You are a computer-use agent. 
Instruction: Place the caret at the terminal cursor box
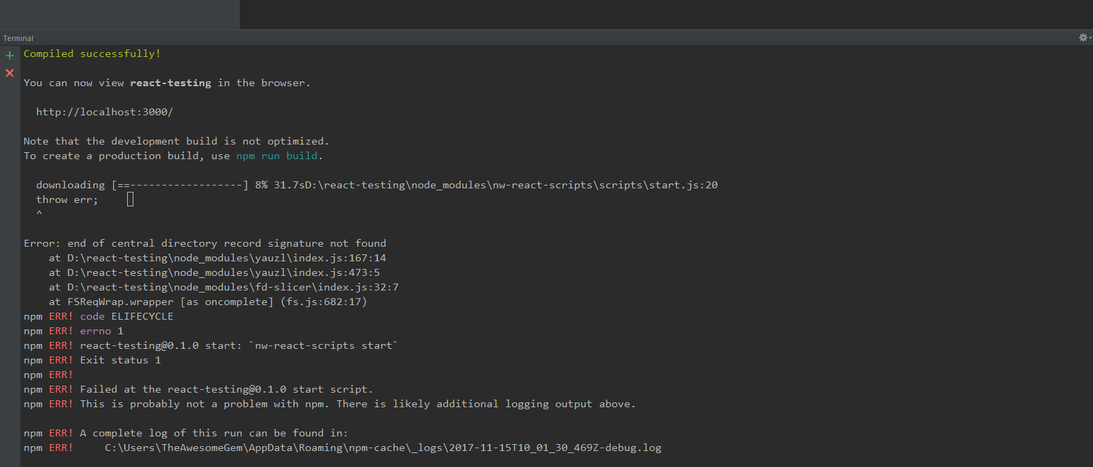point(130,199)
